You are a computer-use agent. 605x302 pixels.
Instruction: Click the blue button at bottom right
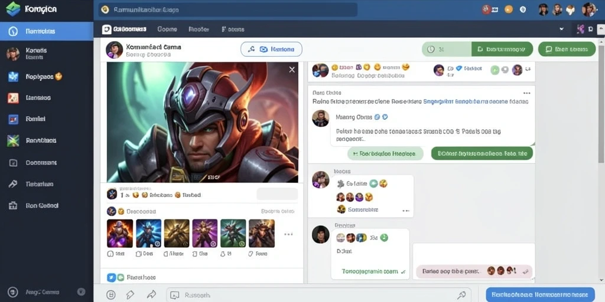click(540, 294)
